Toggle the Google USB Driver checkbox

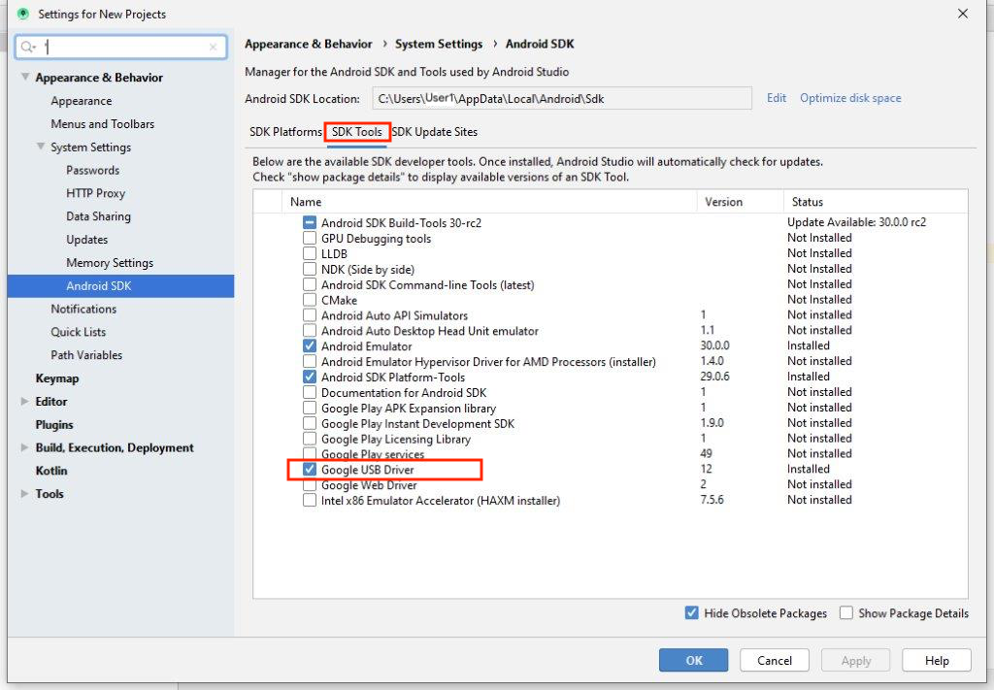coord(310,470)
